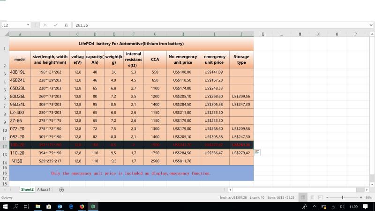
Task: Select column header K
Action: pos(262,34)
